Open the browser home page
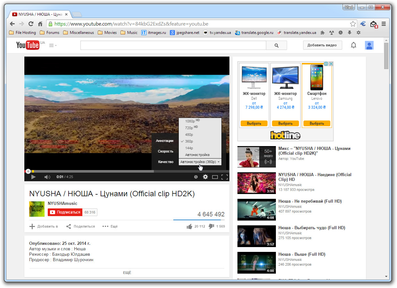Screen dimensions: 397x288 click(40, 24)
